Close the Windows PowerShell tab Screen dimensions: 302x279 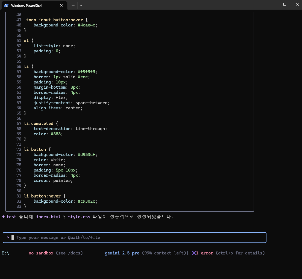point(61,5)
